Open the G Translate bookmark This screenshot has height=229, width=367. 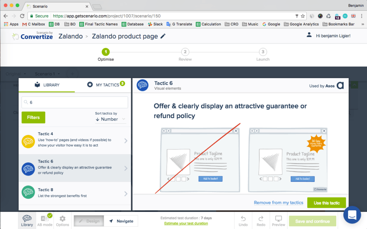coord(179,24)
